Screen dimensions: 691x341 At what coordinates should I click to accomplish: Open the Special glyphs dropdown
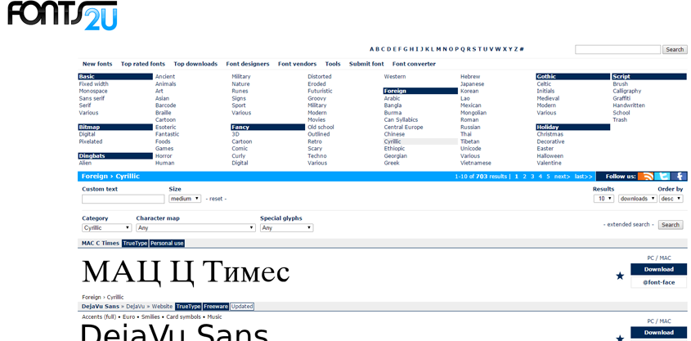click(286, 228)
